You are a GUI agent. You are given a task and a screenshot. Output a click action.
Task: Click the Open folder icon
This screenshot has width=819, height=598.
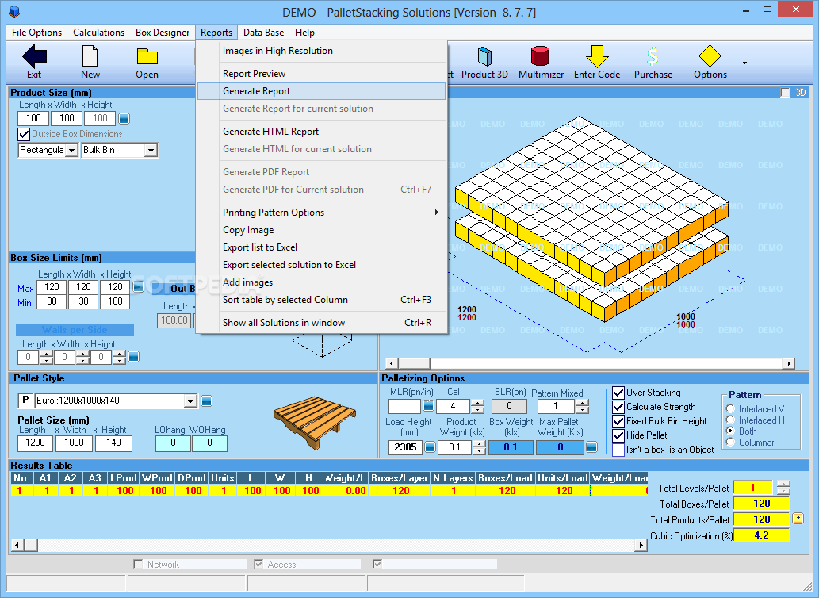(x=147, y=57)
